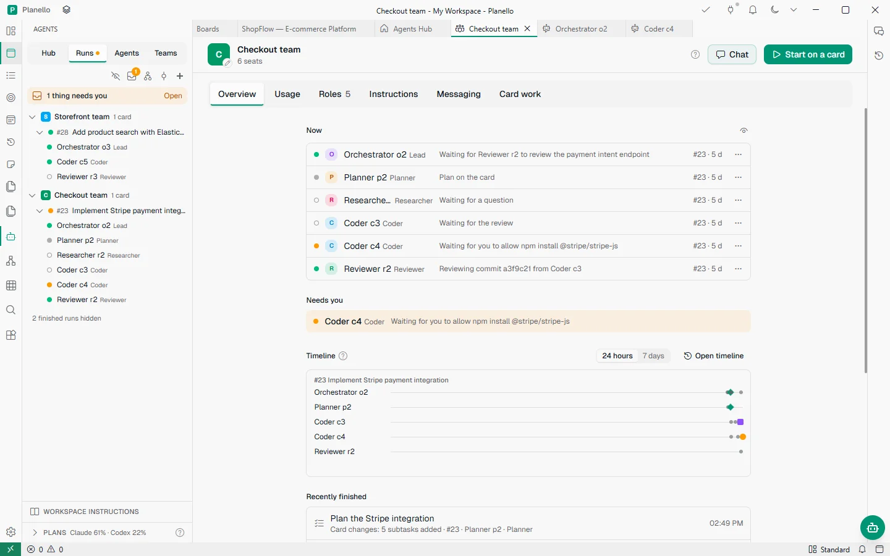The width and height of the screenshot is (890, 556).
Task: Click the plus icon in the Agents panel
Action: click(x=180, y=76)
